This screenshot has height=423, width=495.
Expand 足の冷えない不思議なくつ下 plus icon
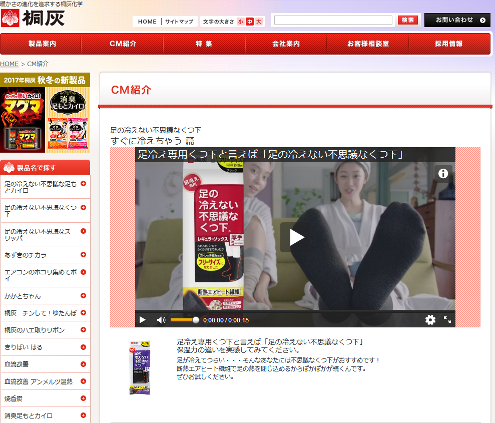tap(84, 207)
